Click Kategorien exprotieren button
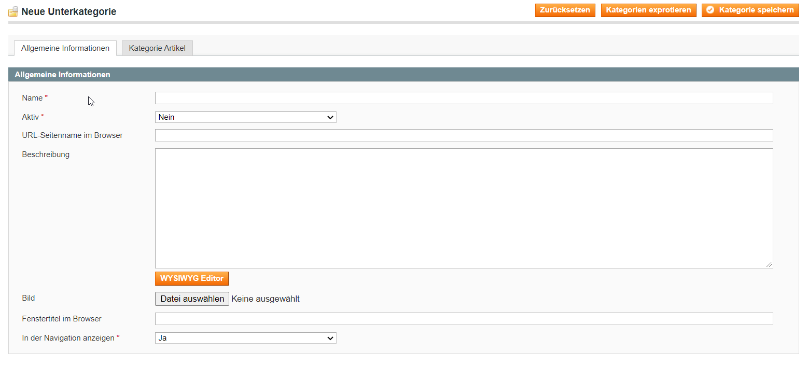This screenshot has width=808, height=381. click(648, 10)
